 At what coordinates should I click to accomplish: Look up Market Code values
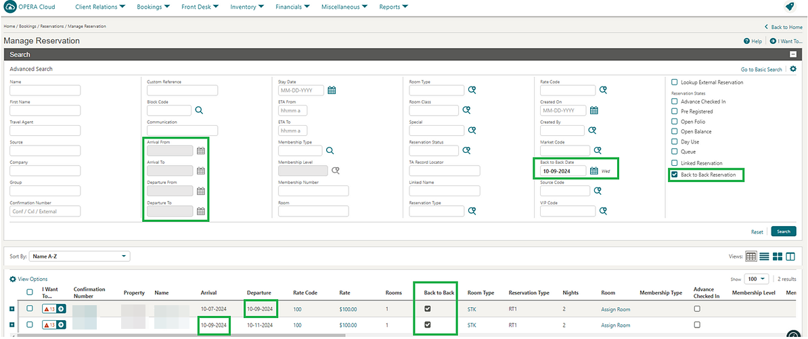point(598,150)
